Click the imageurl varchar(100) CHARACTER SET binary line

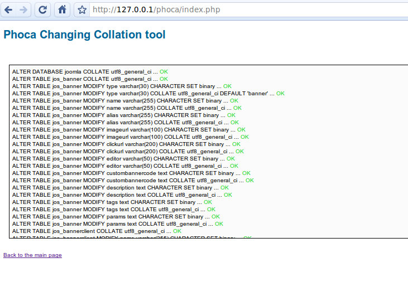click(129, 130)
